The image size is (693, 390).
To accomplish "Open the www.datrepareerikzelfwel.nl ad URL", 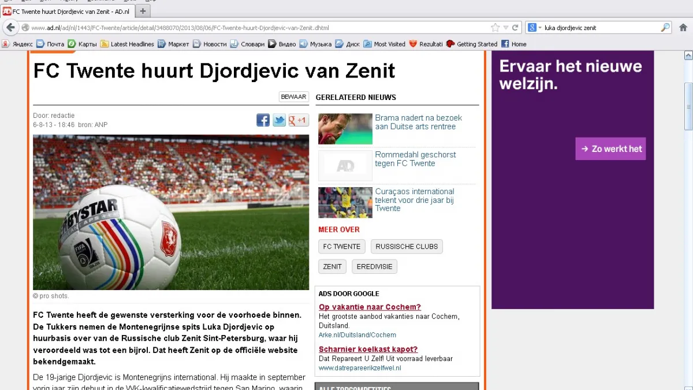I will tap(360, 368).
